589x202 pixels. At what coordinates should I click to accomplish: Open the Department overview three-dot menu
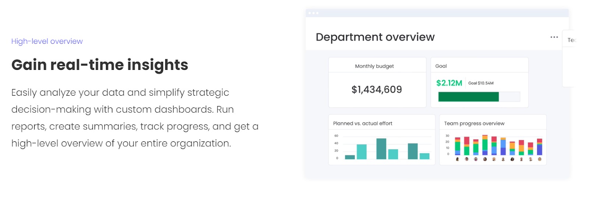(x=554, y=37)
